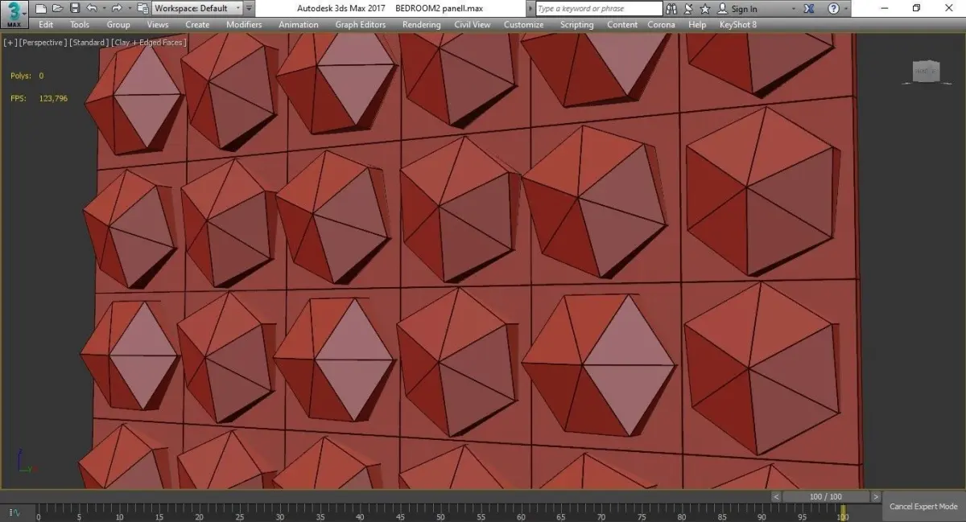
Task: Click the keyword search input field
Action: (598, 9)
